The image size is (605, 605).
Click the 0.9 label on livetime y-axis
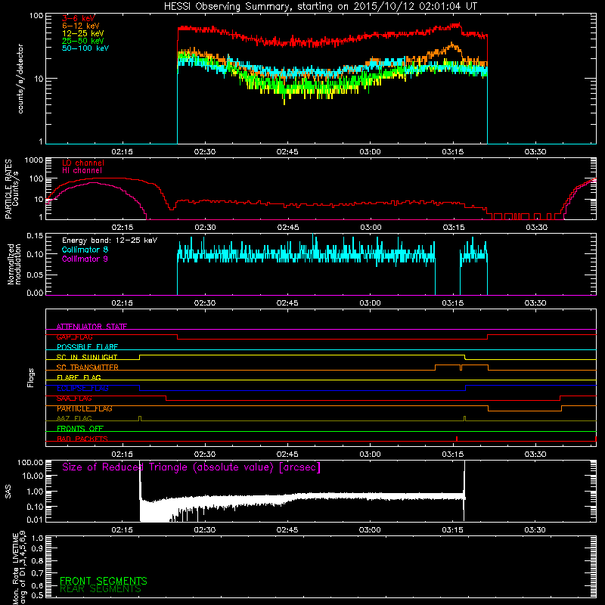pos(37,548)
